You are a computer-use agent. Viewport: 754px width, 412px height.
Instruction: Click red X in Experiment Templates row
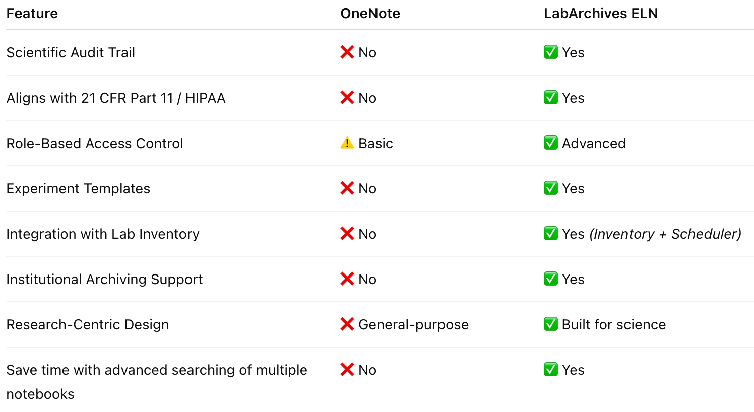click(347, 188)
